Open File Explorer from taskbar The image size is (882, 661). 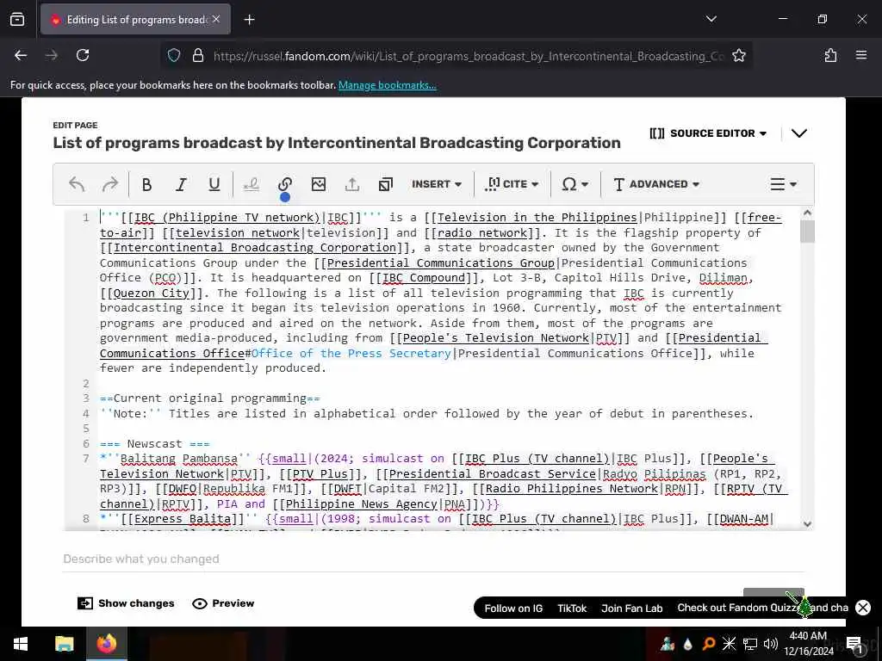(64, 644)
